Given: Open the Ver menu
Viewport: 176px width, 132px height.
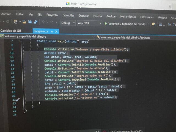Looking at the screenshot, I should (31, 15).
